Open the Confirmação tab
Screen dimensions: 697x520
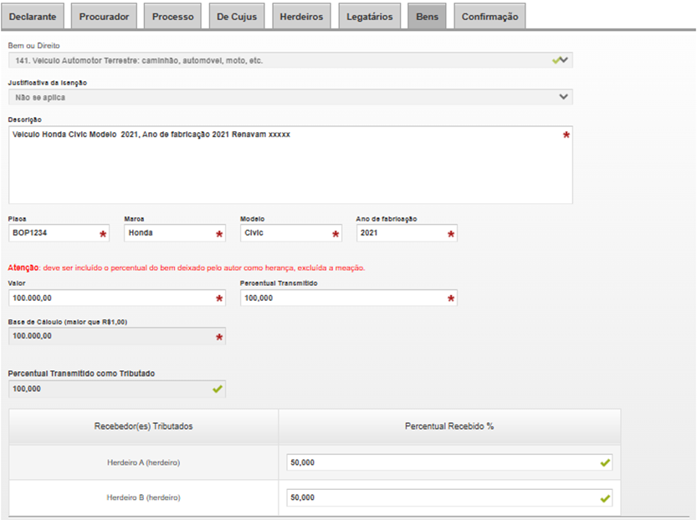point(489,17)
